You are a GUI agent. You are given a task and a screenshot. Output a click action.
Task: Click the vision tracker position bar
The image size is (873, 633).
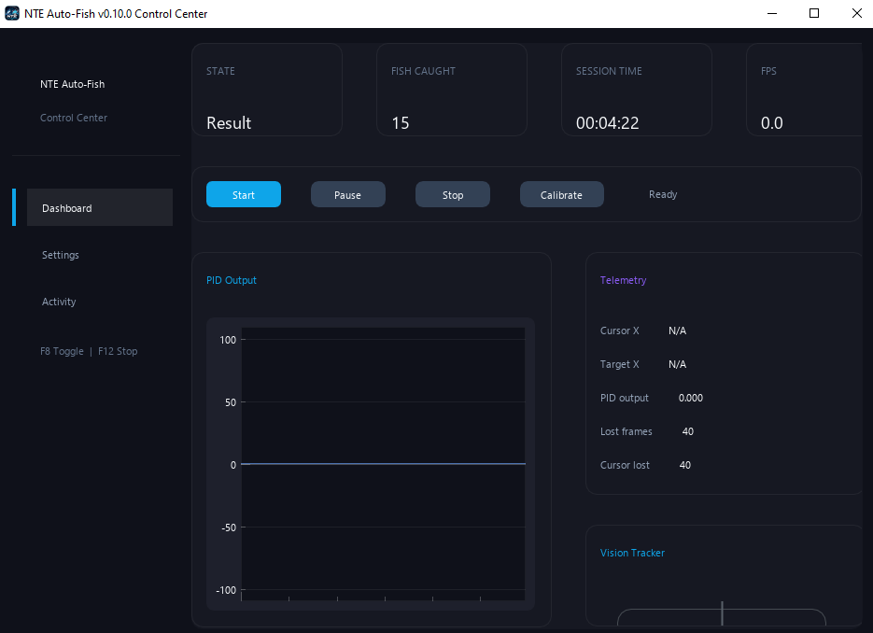(722, 617)
